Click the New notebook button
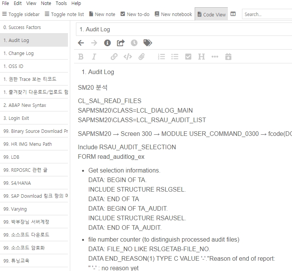This screenshot has height=271, width=292. coord(173,14)
